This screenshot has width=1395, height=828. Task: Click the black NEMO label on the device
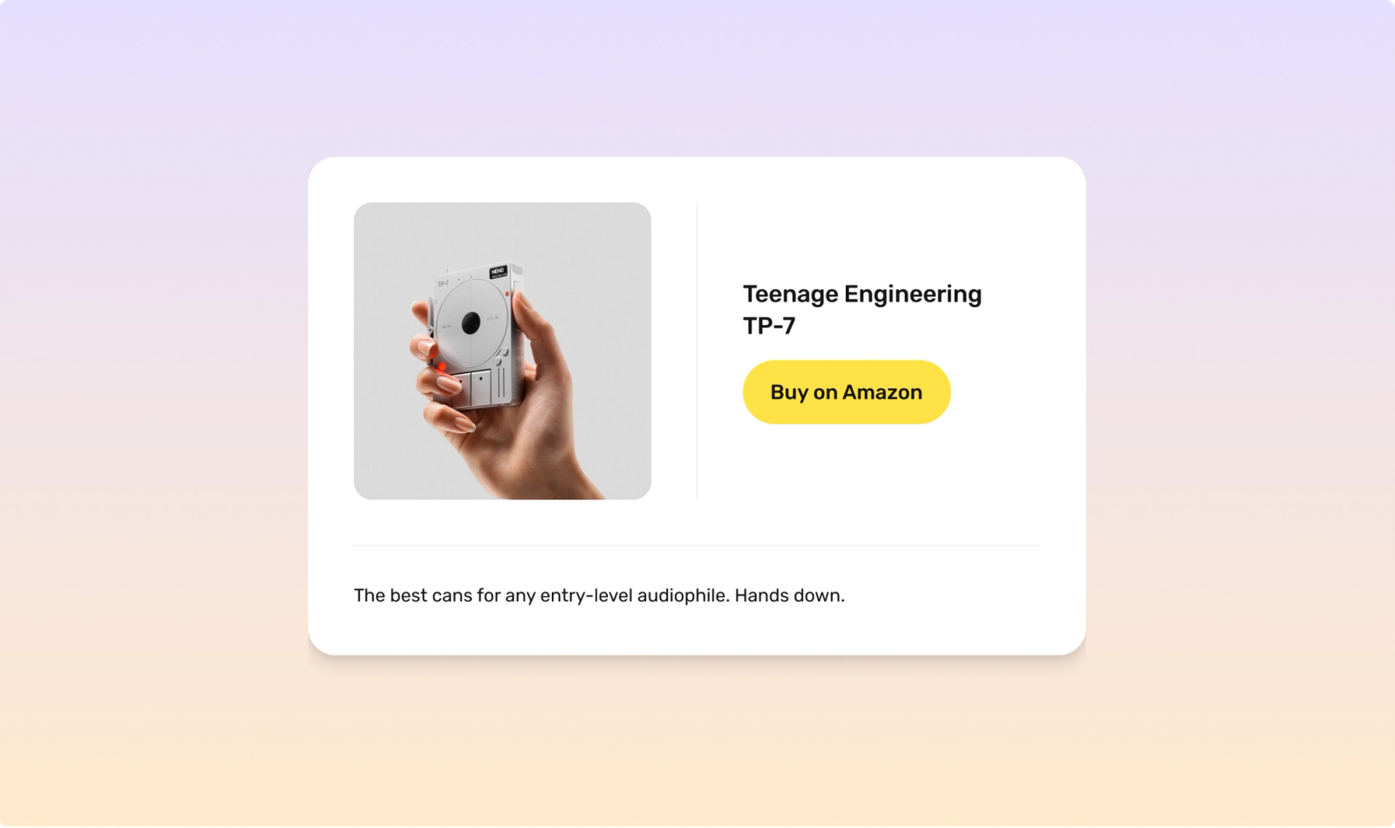click(499, 272)
